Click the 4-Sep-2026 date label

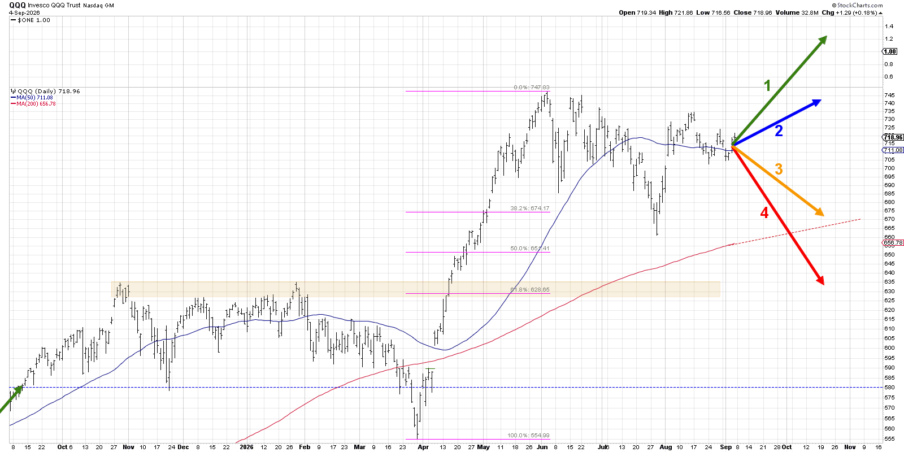tap(24, 12)
